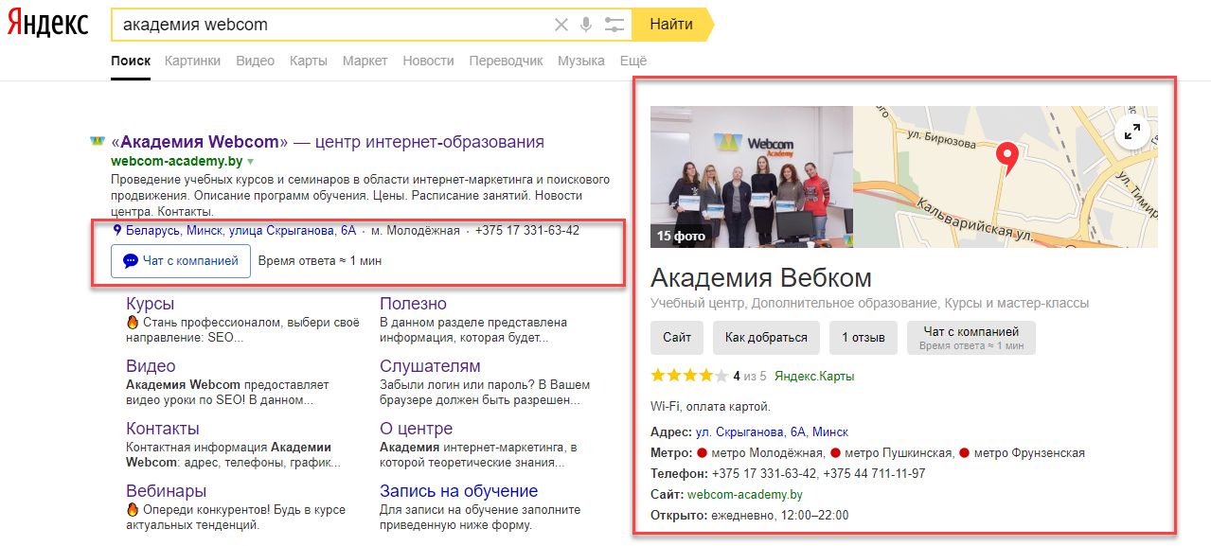Viewport: 1211px width, 546px height.
Task: Expand the map with the fullscreen arrows icon
Action: tap(1132, 132)
